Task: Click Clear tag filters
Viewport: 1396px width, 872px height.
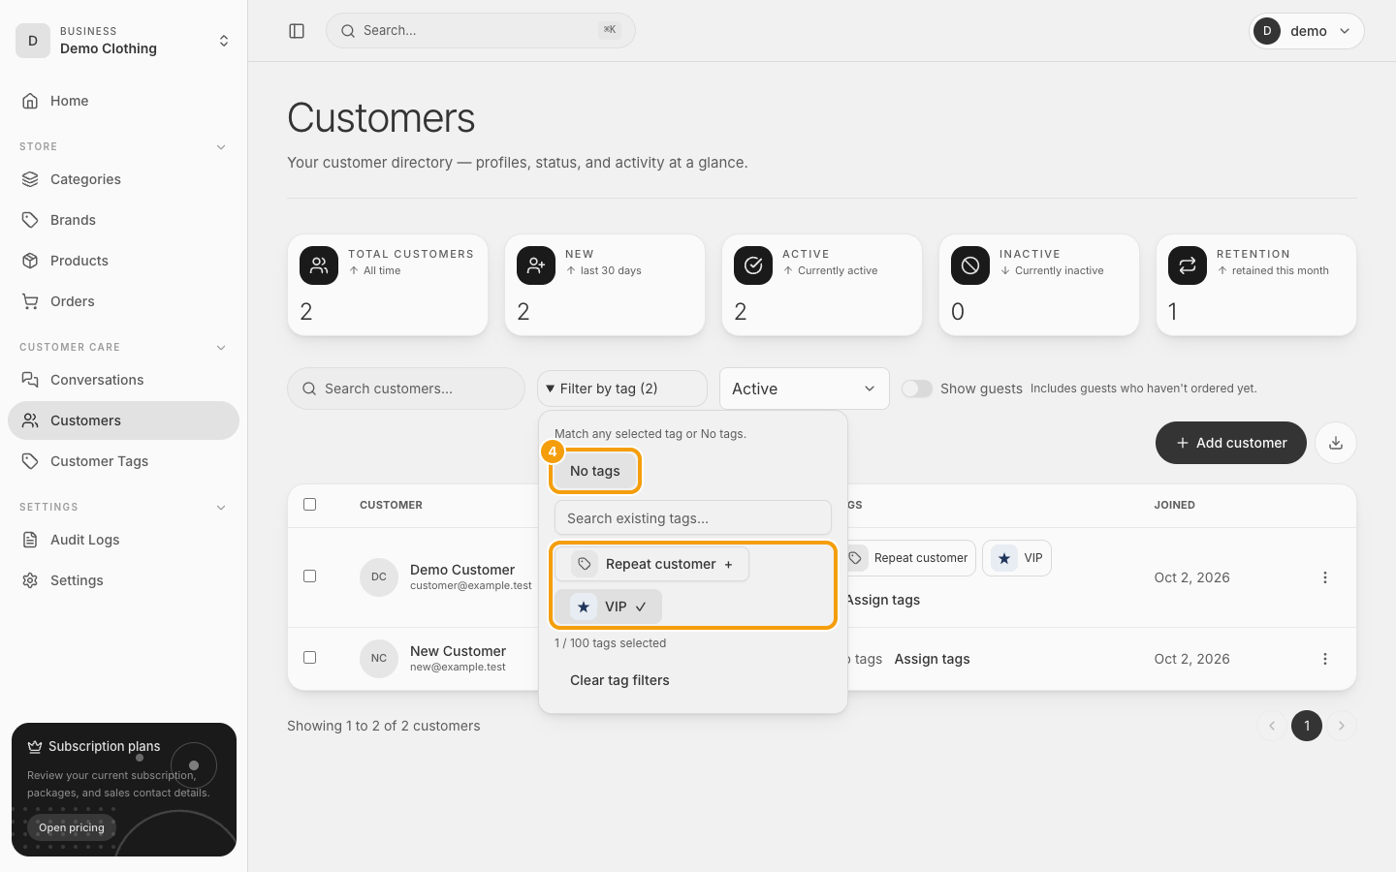Action: (619, 680)
